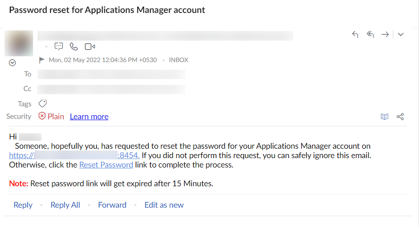Click Edit as new below the message
The image size is (419, 226).
[164, 205]
